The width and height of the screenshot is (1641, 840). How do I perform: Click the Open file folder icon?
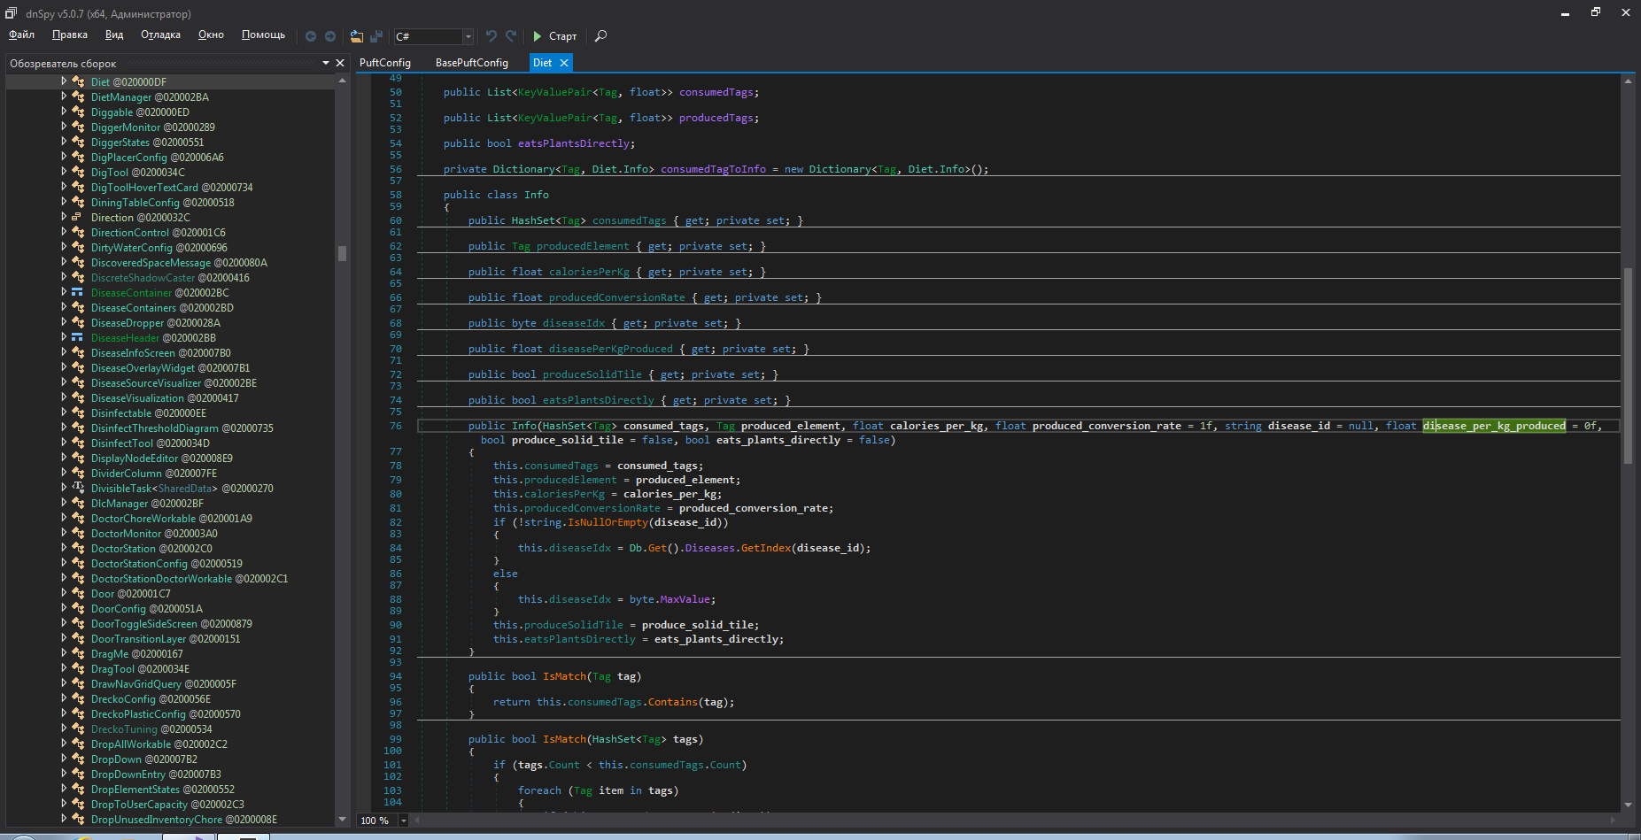(x=356, y=36)
